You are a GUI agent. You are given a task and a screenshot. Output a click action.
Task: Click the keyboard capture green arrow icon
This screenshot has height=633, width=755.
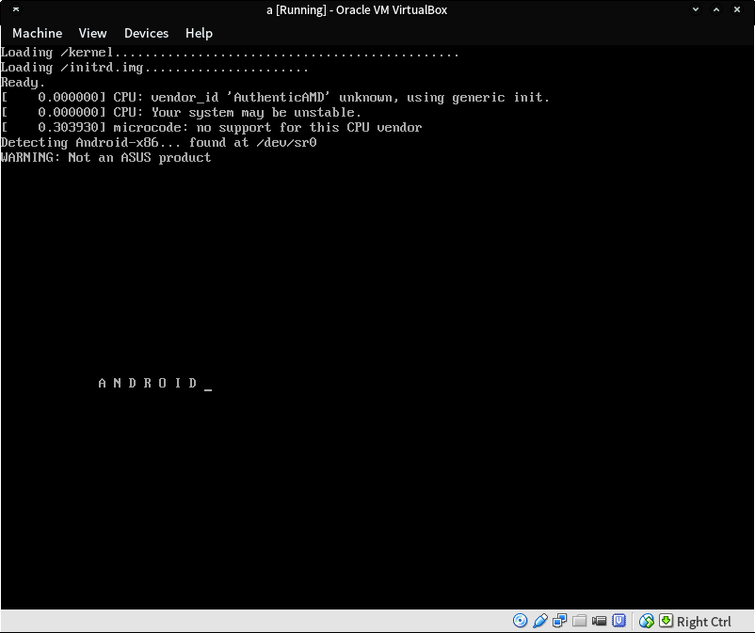click(666, 621)
